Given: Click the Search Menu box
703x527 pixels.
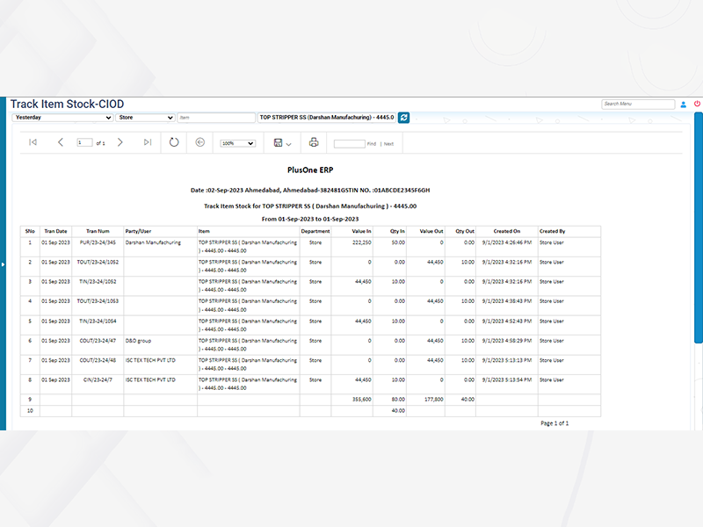Looking at the screenshot, I should pos(638,104).
